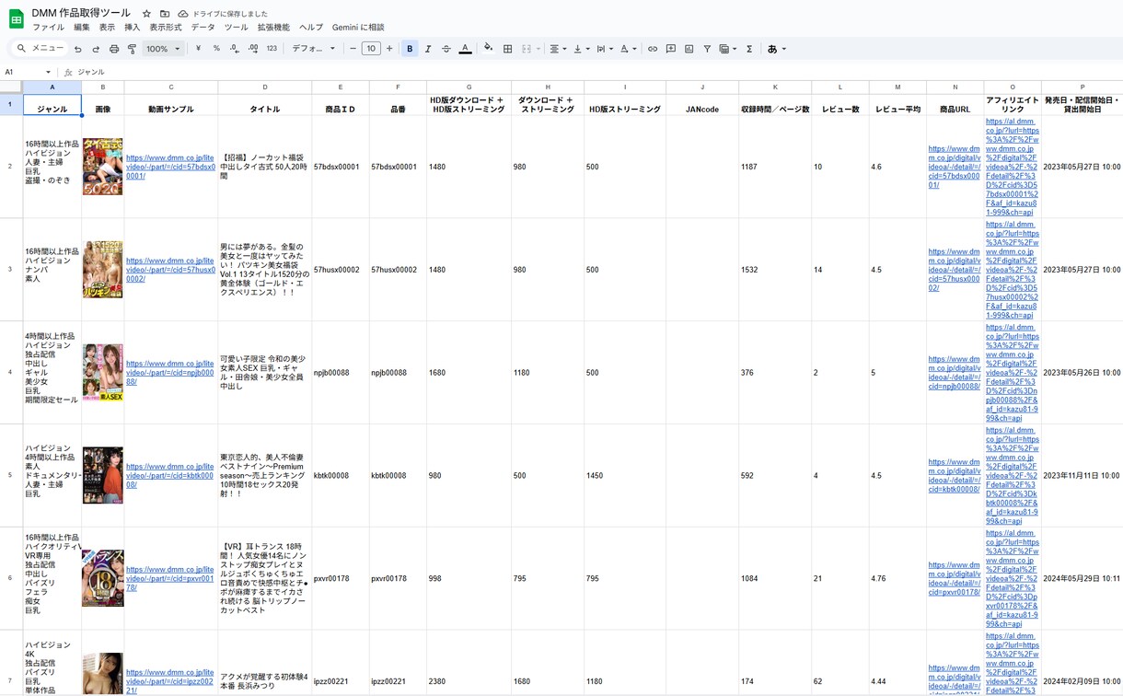Increase decimal places

(x=253, y=49)
